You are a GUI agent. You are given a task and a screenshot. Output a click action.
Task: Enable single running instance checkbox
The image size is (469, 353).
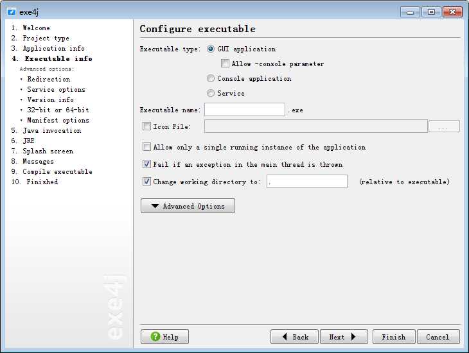(146, 147)
